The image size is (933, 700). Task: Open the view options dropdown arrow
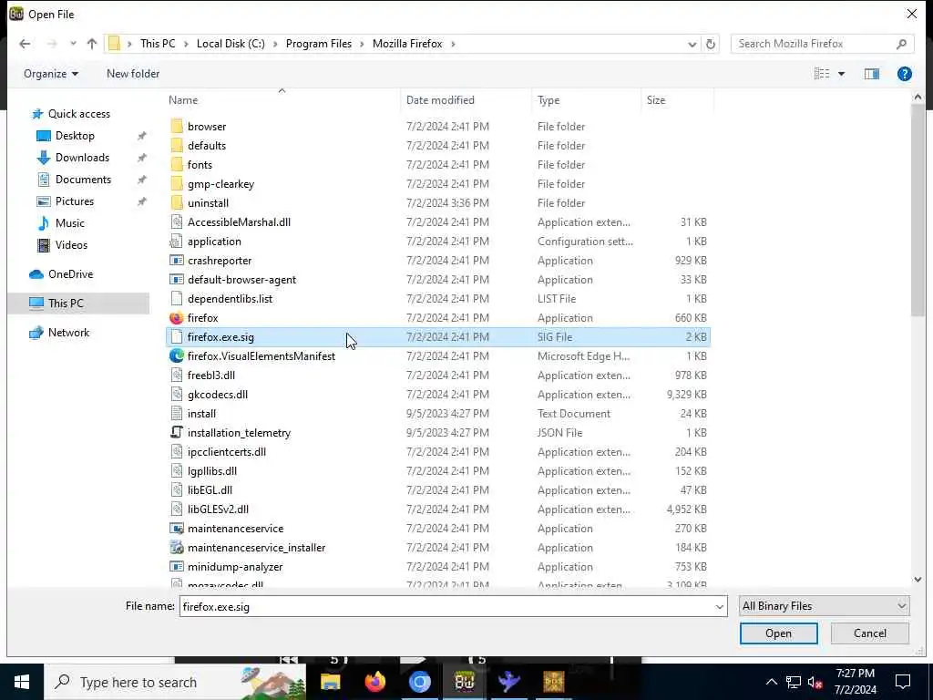click(x=841, y=74)
